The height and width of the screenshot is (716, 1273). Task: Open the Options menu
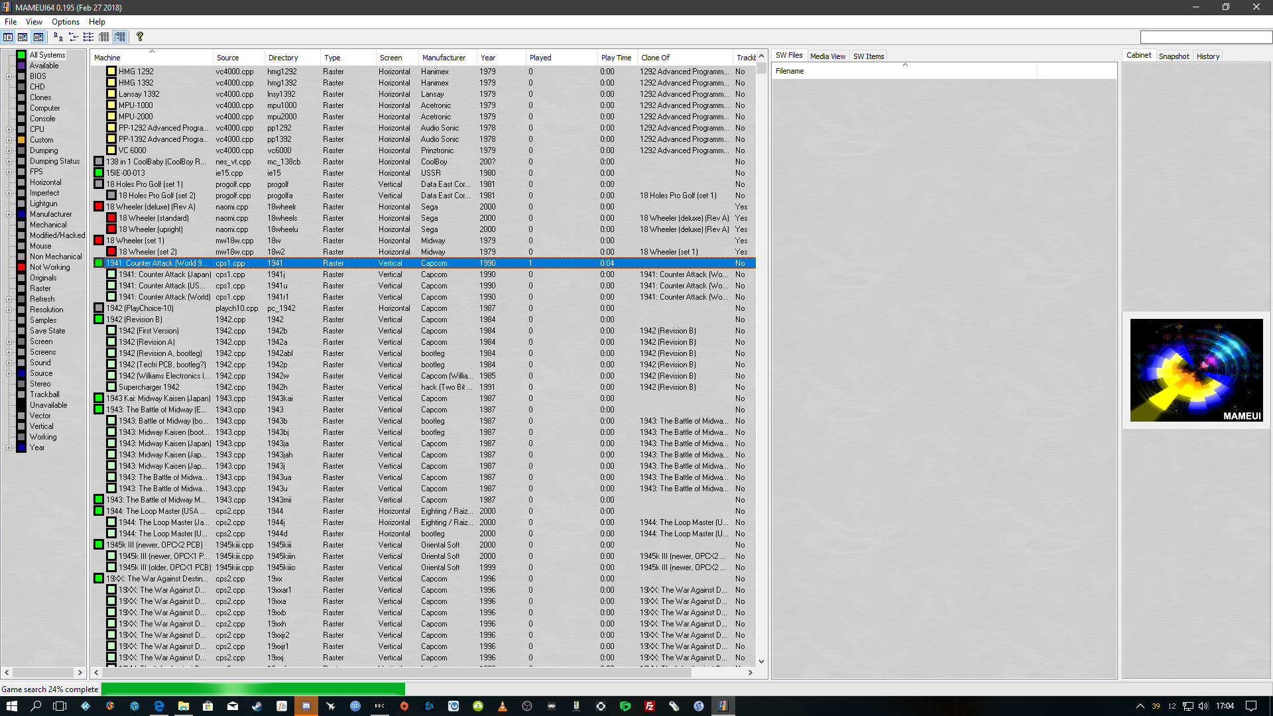click(66, 22)
